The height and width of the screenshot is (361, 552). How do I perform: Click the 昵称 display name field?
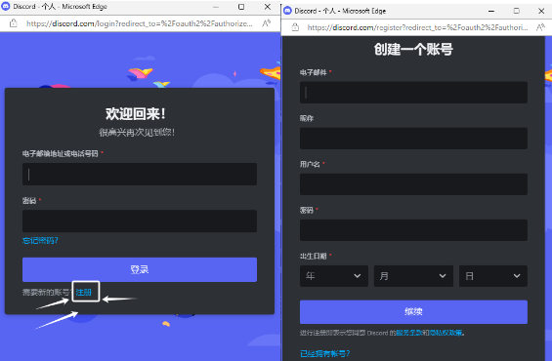click(x=413, y=139)
